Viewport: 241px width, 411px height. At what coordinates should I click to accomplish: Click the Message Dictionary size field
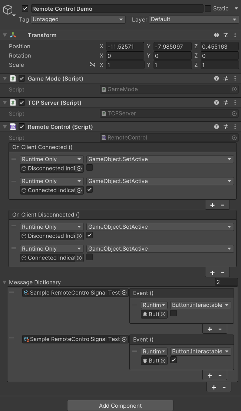[x=226, y=282]
